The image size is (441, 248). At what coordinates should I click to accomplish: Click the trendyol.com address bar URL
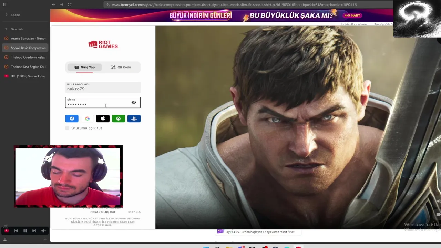click(x=234, y=5)
